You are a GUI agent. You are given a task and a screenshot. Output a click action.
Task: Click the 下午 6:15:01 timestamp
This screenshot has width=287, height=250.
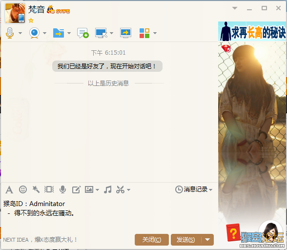(108, 53)
